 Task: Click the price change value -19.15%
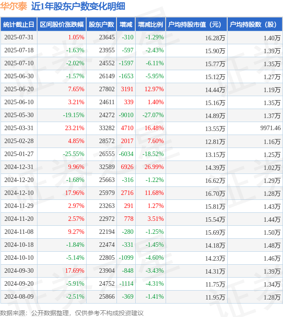point(74,115)
